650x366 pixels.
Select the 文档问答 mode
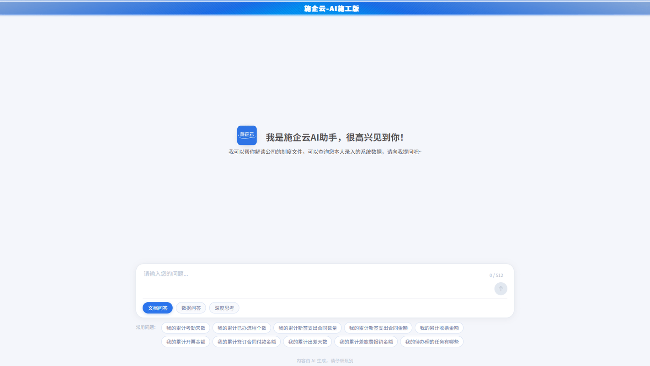click(x=158, y=308)
